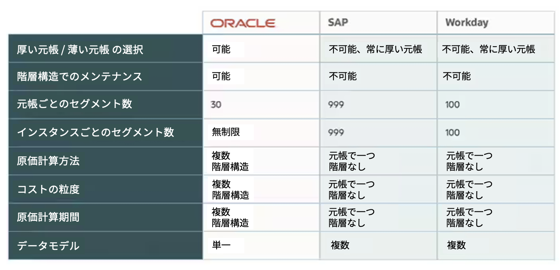560x270 pixels.
Task: Click the 原価計算期間 row label
Action: tap(48, 217)
